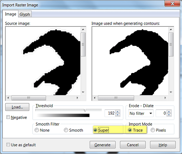Decrease Threshold value with down arrow
Image resolution: width=182 pixels, height=154 pixels.
[118, 115]
